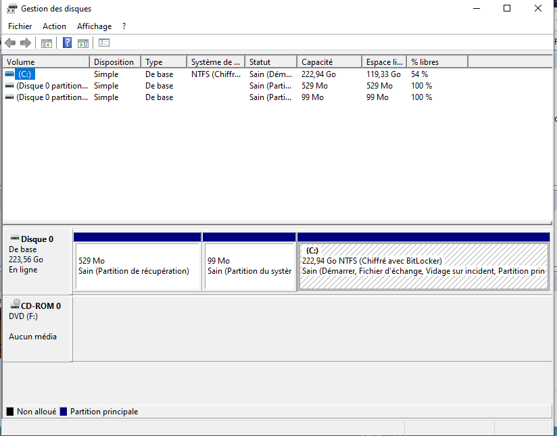Select the (C:) BitLocker partition block
557x436 pixels.
pos(423,262)
